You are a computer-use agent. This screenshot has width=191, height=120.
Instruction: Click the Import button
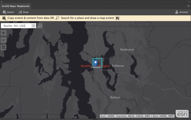(x=8, y=12)
